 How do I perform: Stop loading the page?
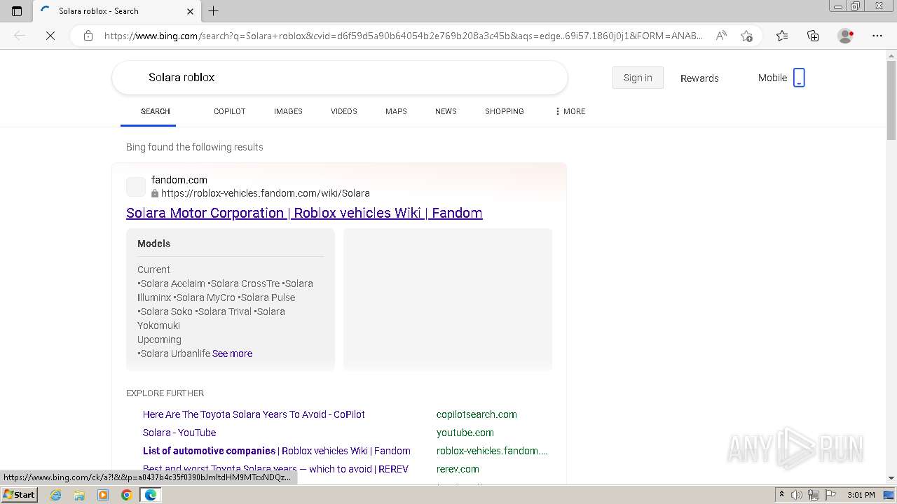pos(50,36)
